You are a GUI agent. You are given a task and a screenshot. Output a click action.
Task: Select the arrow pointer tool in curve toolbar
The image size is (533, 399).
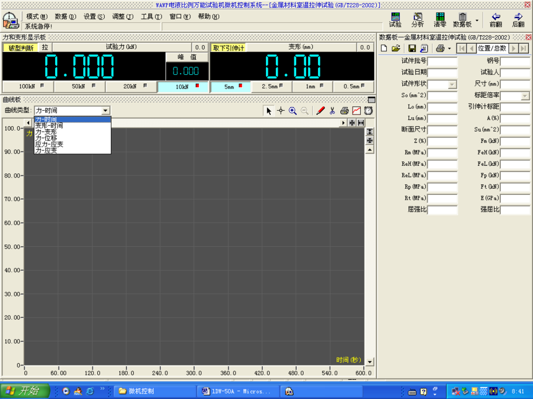268,111
